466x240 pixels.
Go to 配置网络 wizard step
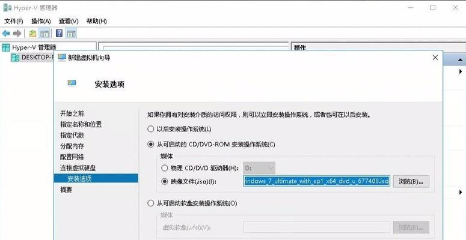click(72, 157)
